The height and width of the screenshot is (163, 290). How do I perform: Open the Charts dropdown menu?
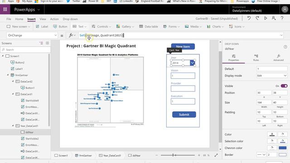tap(215, 27)
